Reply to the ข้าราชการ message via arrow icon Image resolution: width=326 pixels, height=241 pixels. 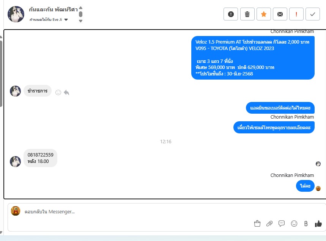[66, 92]
